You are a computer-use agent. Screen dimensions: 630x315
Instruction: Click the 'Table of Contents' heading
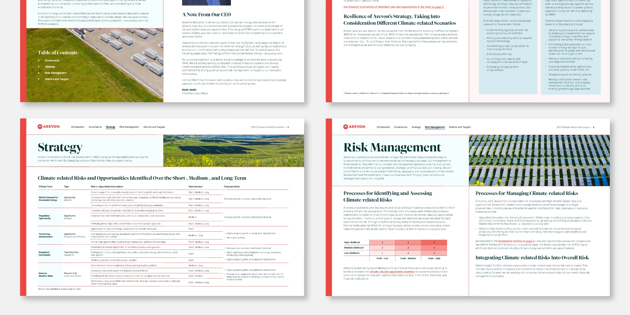pyautogui.click(x=58, y=53)
